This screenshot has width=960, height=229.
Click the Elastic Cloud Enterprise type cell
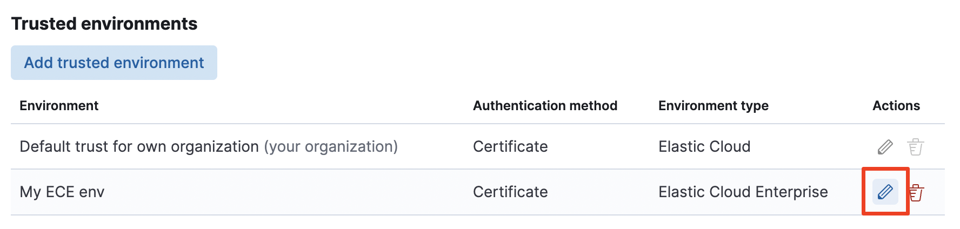coord(743,192)
